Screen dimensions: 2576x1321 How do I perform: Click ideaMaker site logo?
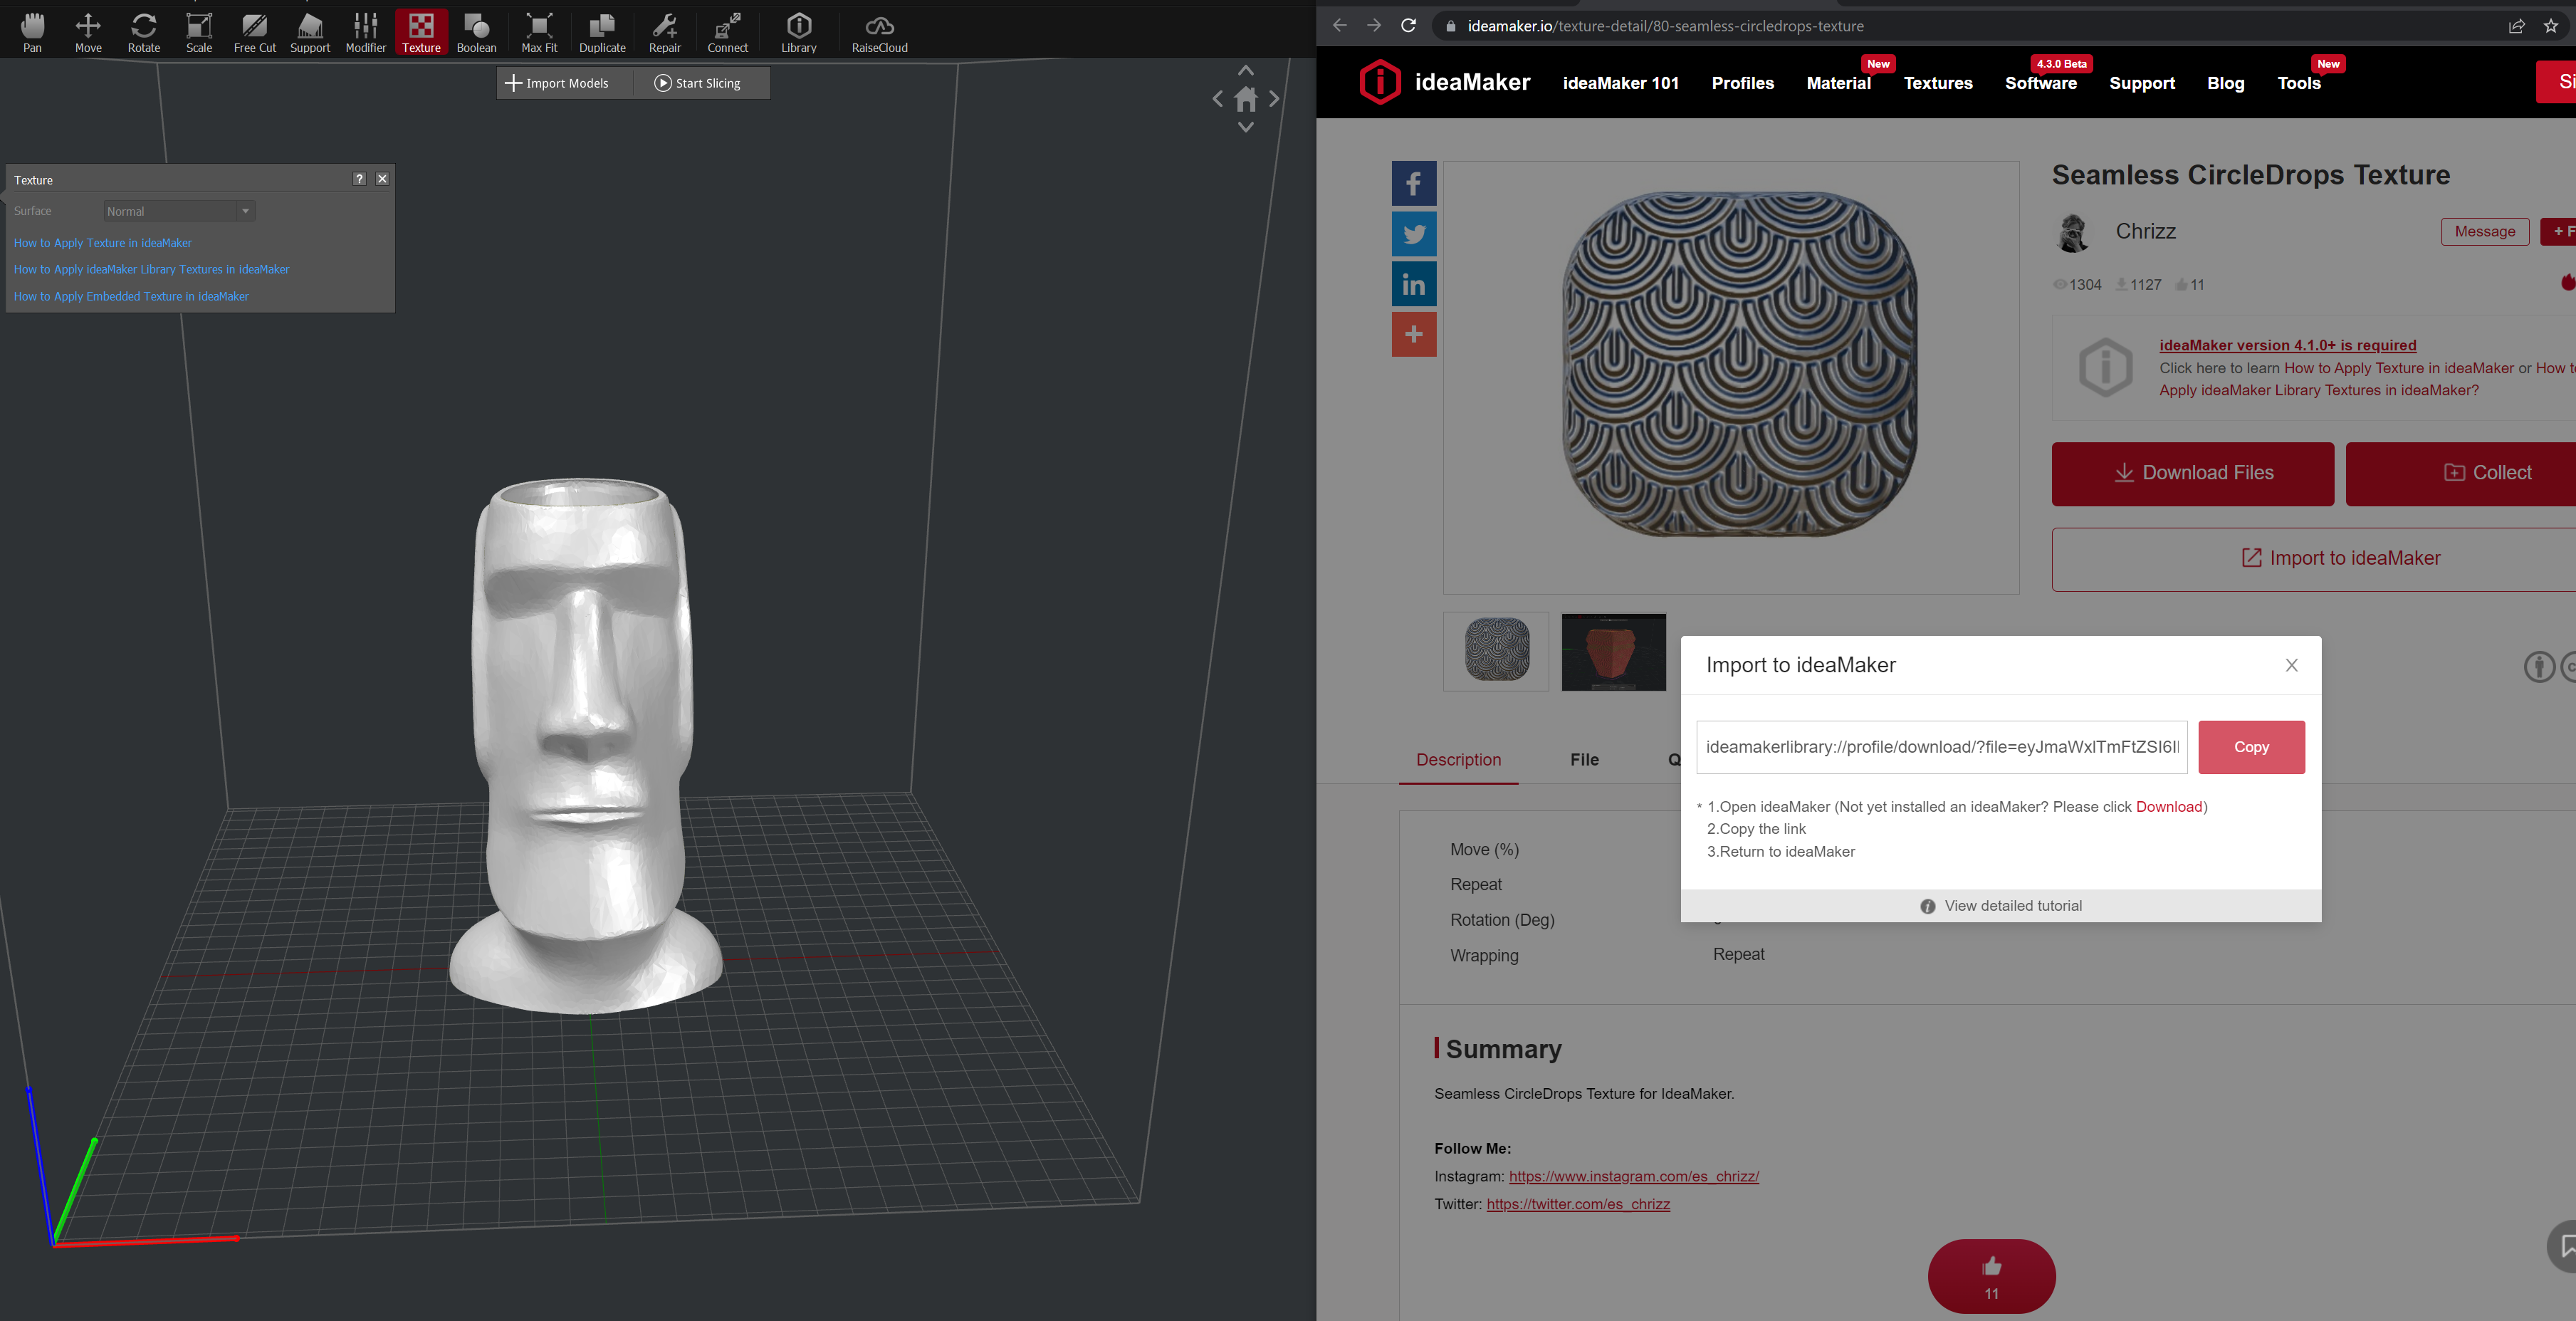click(1444, 82)
